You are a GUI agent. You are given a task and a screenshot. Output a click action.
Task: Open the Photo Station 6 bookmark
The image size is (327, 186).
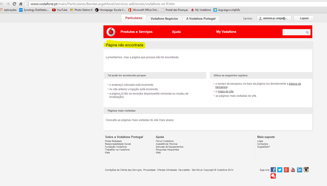click(x=81, y=10)
